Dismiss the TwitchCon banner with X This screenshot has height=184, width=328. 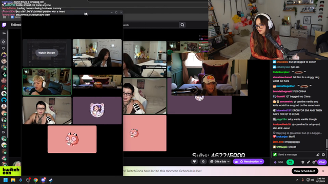[323, 171]
